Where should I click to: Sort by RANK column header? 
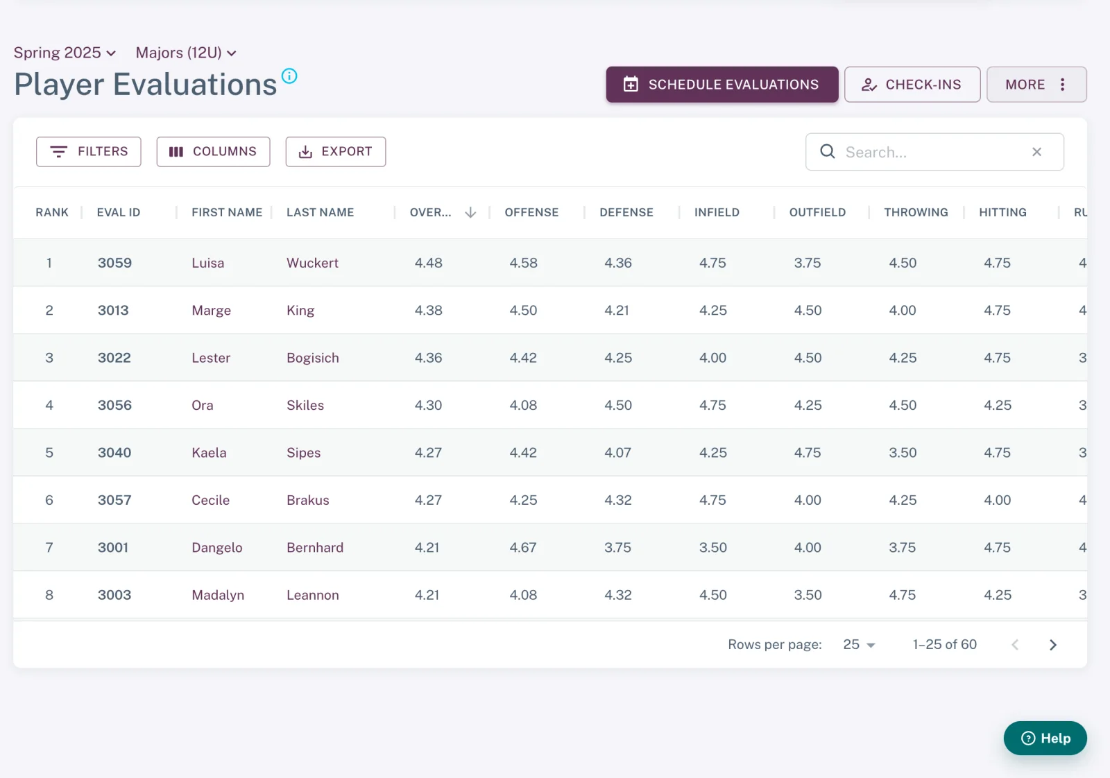52,212
